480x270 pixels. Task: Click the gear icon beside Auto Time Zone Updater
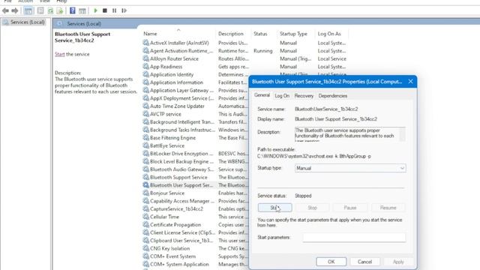146,106
